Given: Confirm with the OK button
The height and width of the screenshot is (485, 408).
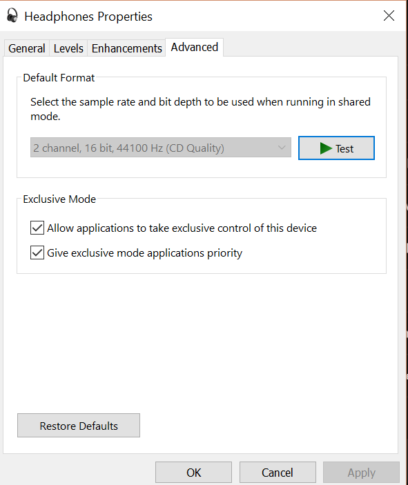Looking at the screenshot, I should [x=193, y=473].
